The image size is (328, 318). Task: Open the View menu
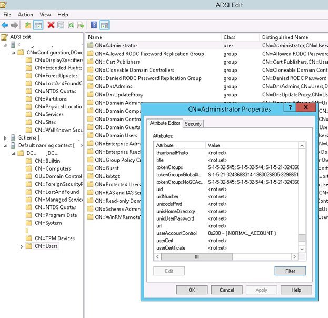tap(45, 15)
